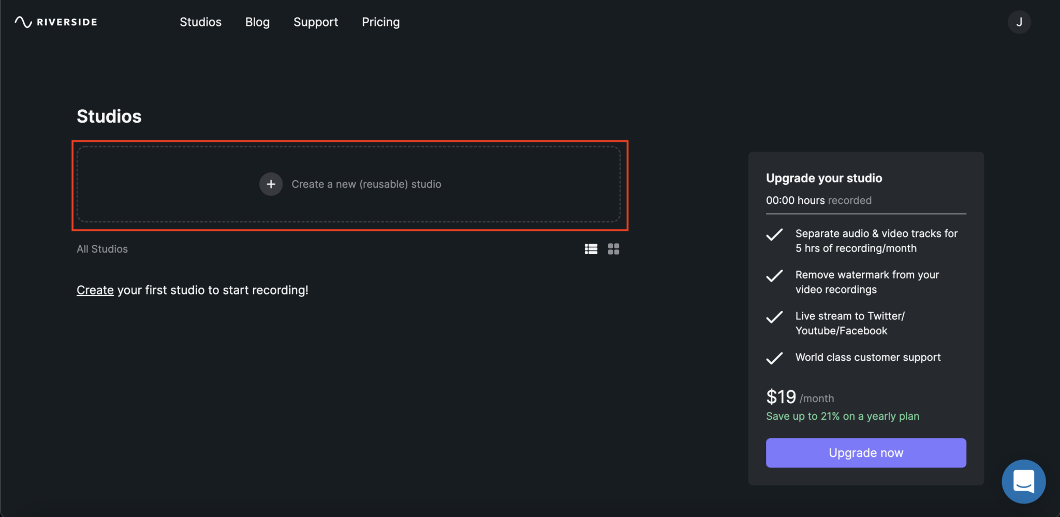Open the J user avatar menu
This screenshot has height=517, width=1060.
pos(1019,22)
